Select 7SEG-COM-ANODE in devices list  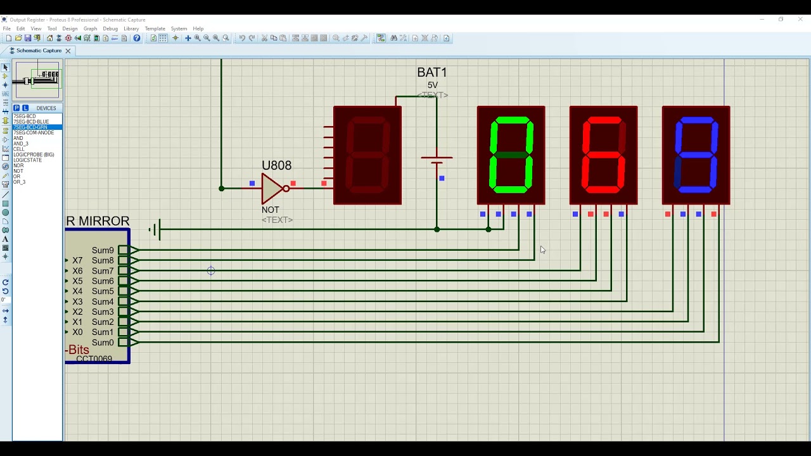[x=37, y=133]
